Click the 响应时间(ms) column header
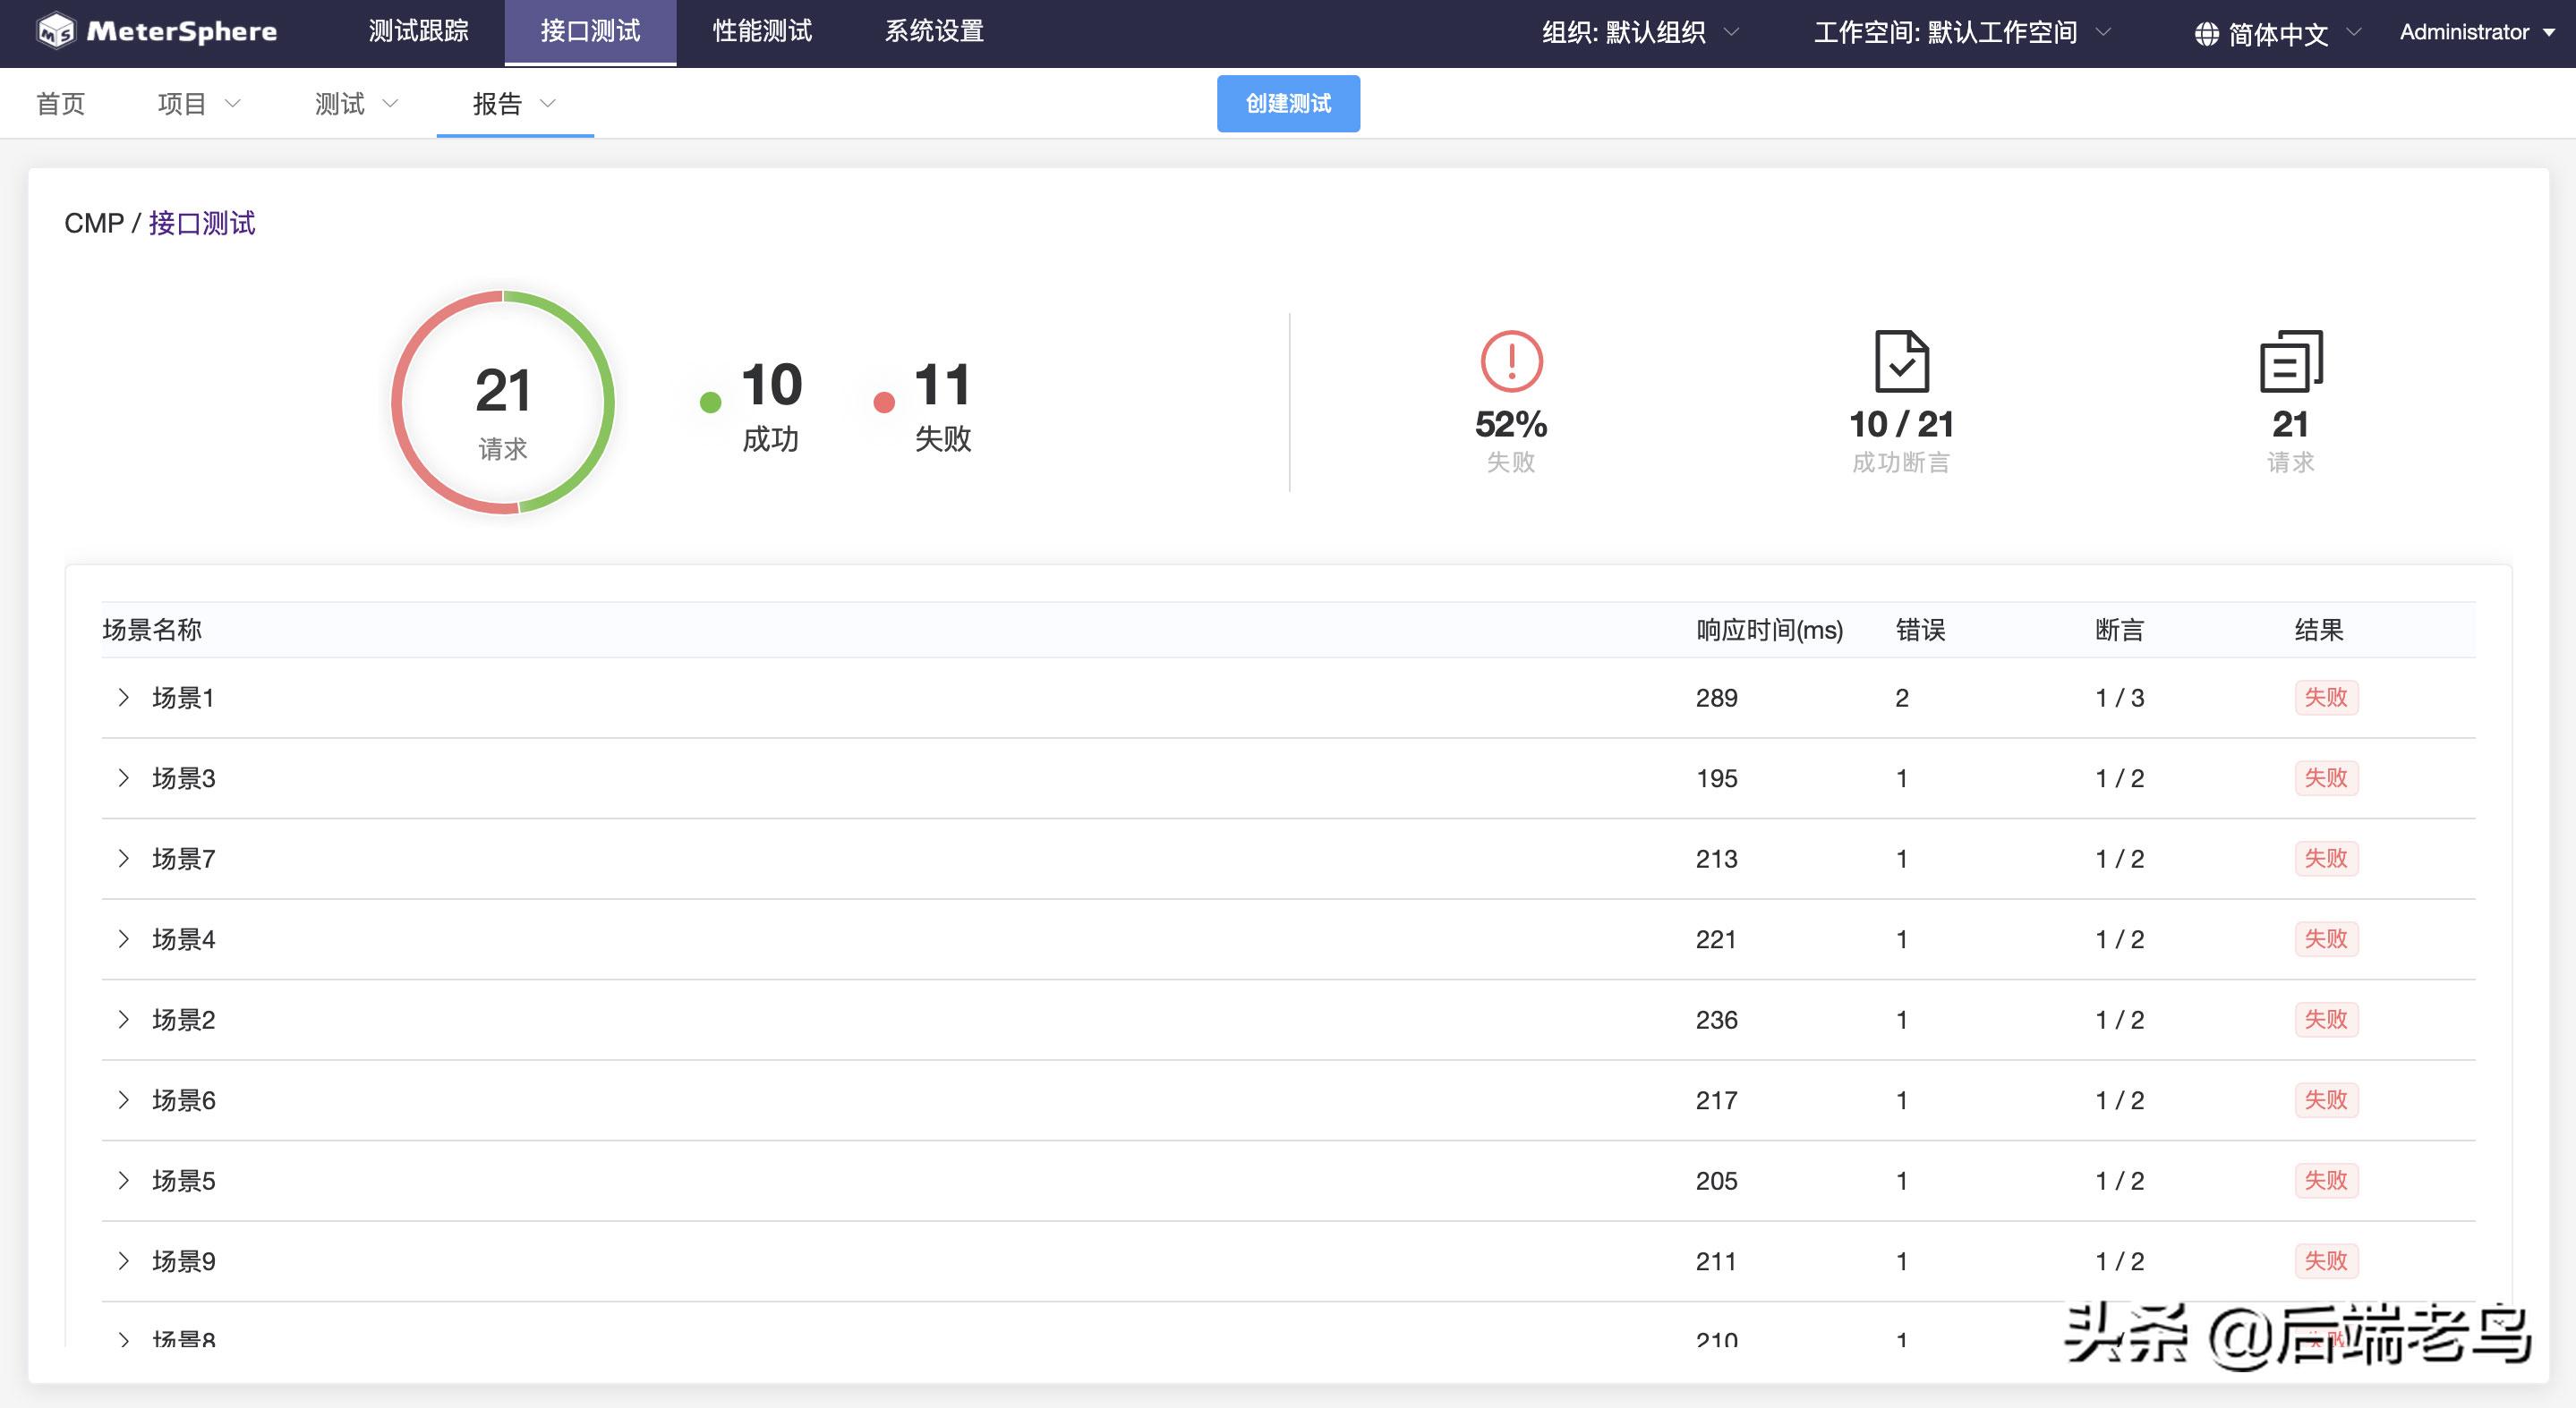The height and width of the screenshot is (1408, 2576). [x=1769, y=630]
